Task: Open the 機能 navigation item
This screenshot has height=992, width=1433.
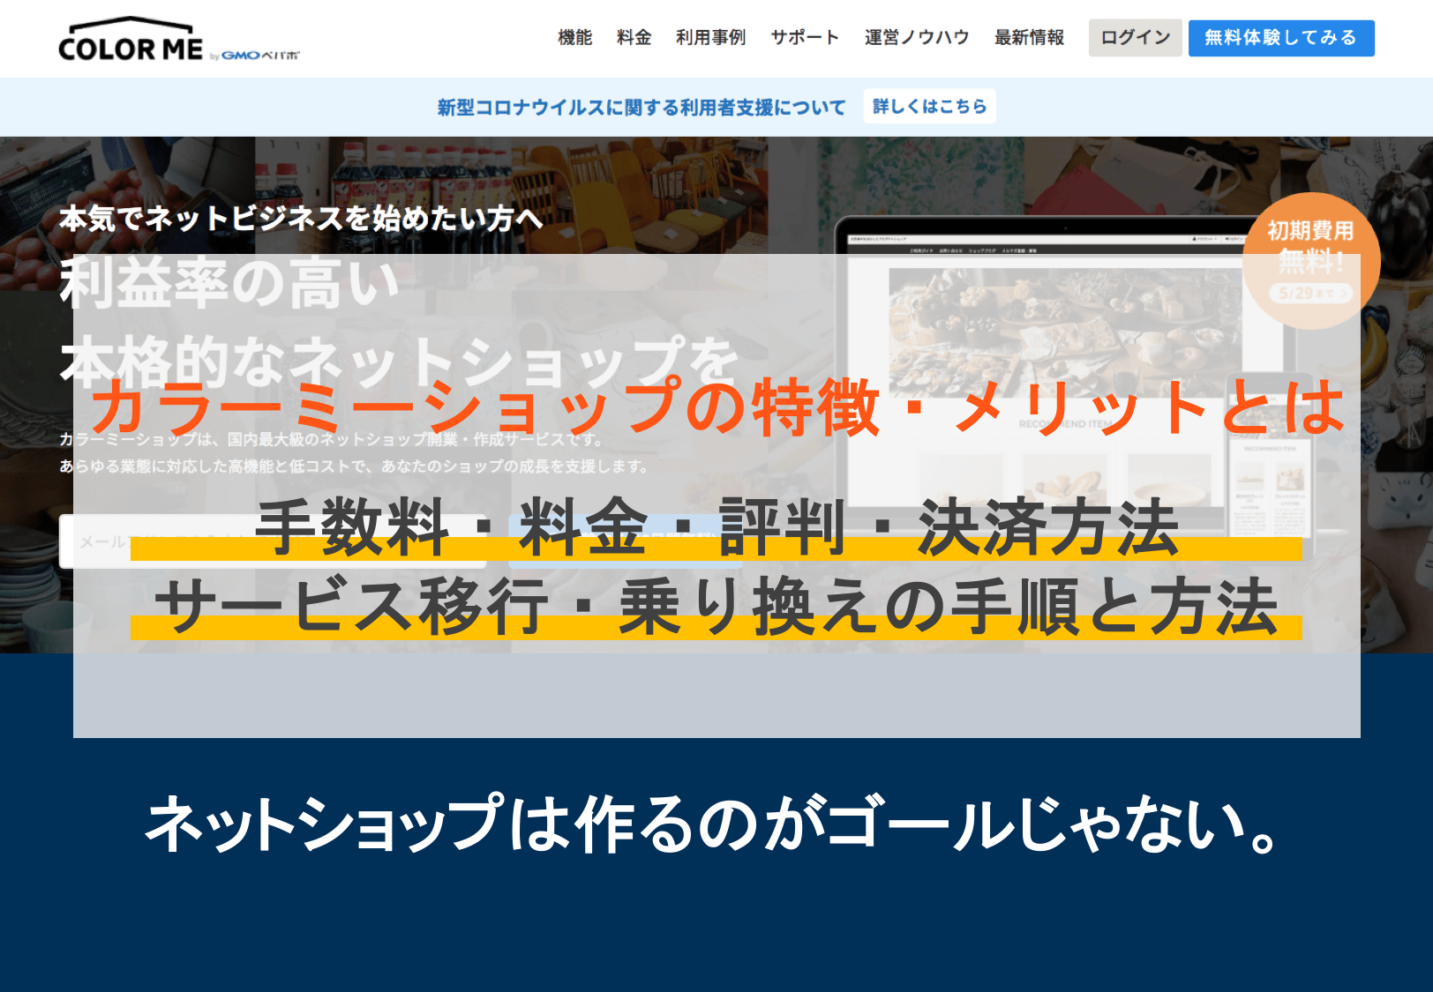Action: point(574,38)
